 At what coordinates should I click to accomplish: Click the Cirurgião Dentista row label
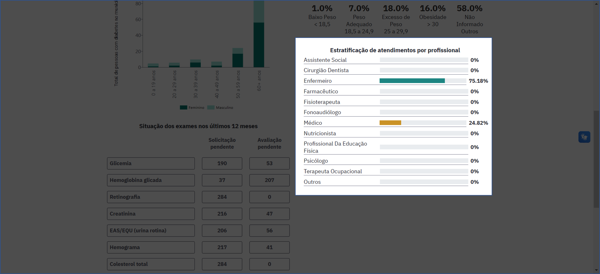click(326, 70)
